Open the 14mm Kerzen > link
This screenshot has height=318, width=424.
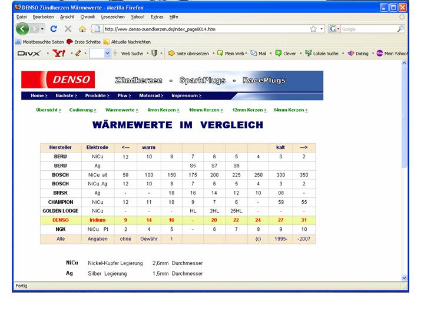(290, 110)
